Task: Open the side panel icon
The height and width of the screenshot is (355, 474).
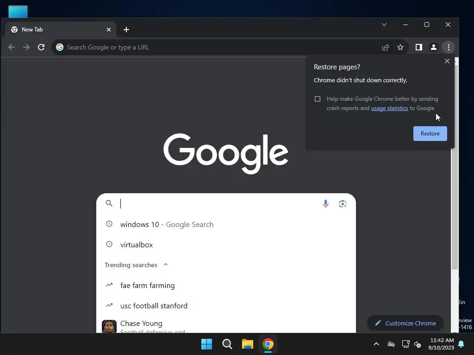Action: tap(418, 47)
